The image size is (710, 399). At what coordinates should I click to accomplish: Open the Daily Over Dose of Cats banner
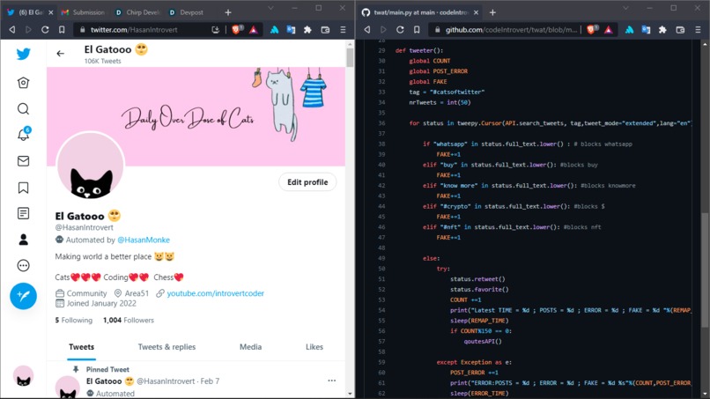click(196, 116)
